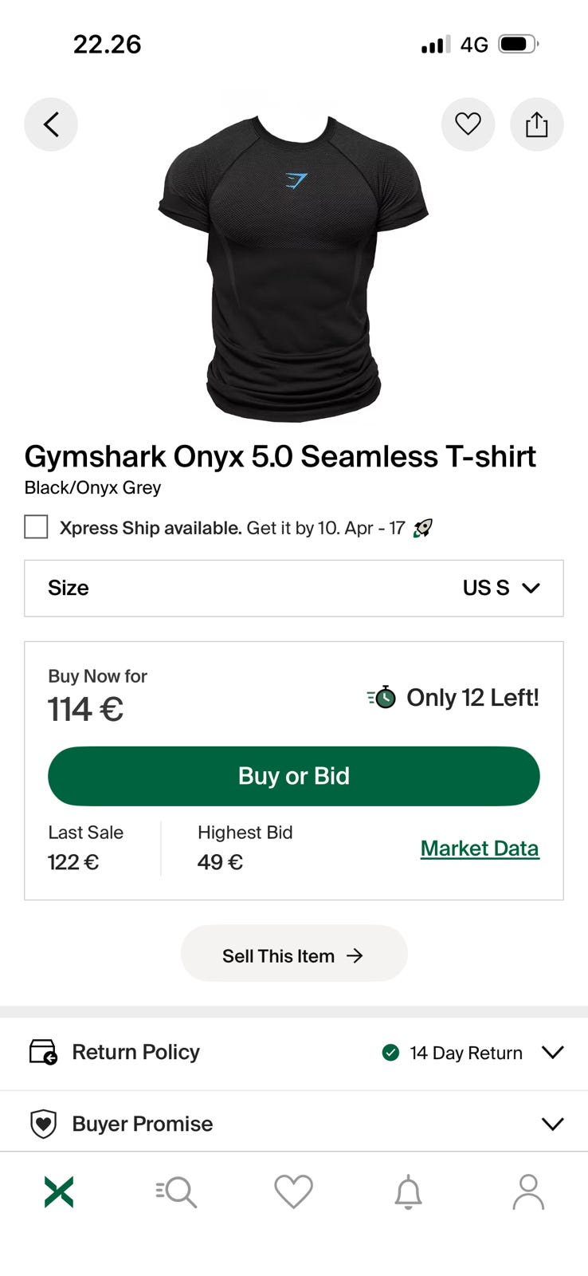Open the search tab icon
The height and width of the screenshot is (1276, 588).
[176, 1192]
